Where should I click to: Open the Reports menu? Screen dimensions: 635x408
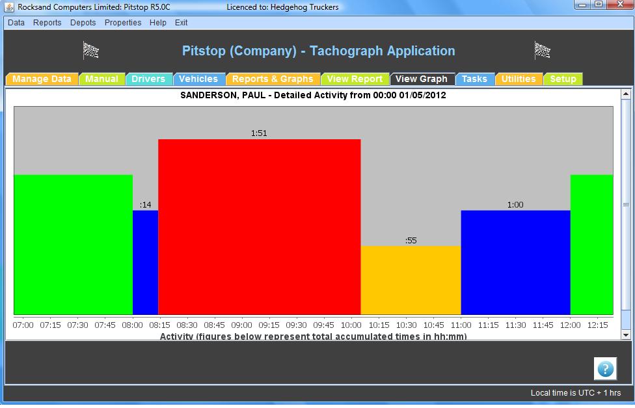pos(47,22)
